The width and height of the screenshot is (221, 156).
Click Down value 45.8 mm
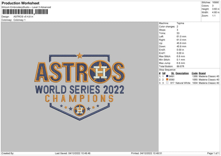[181, 46]
